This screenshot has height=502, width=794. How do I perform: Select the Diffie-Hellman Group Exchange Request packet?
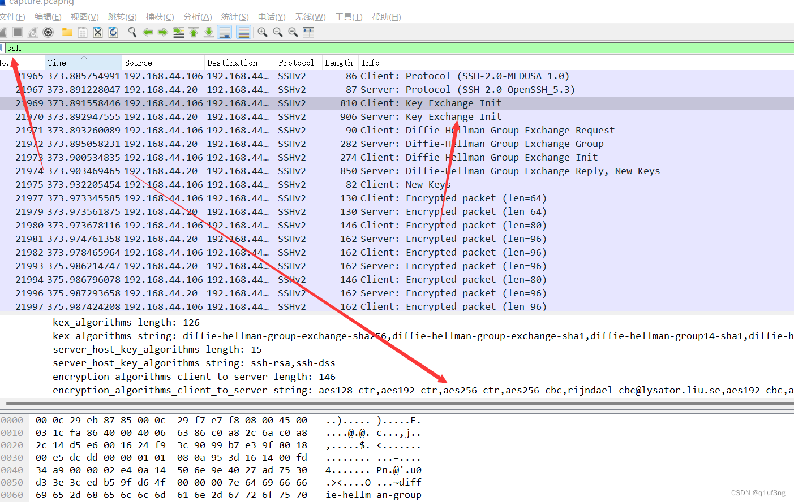tap(397, 130)
